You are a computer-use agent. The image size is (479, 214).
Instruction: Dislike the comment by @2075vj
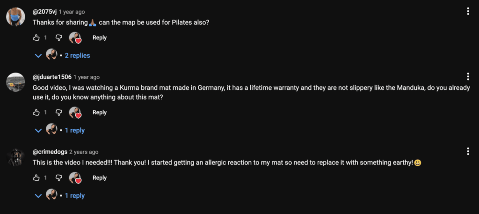(x=59, y=37)
